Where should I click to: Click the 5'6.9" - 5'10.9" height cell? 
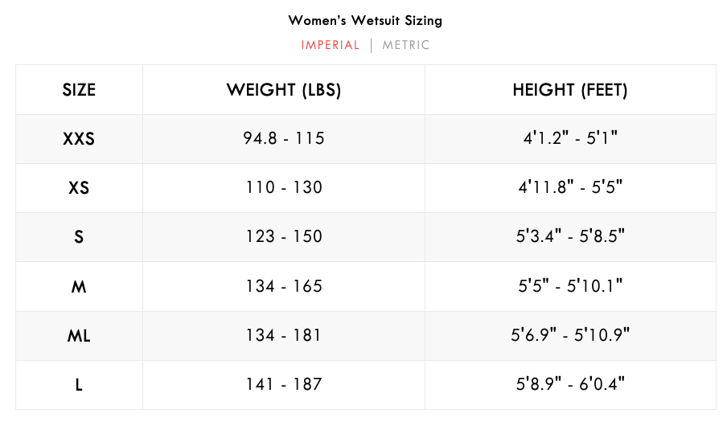click(570, 336)
